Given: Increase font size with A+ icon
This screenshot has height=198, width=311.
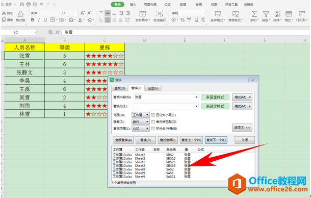Looking at the screenshot, I should pos(83,13).
